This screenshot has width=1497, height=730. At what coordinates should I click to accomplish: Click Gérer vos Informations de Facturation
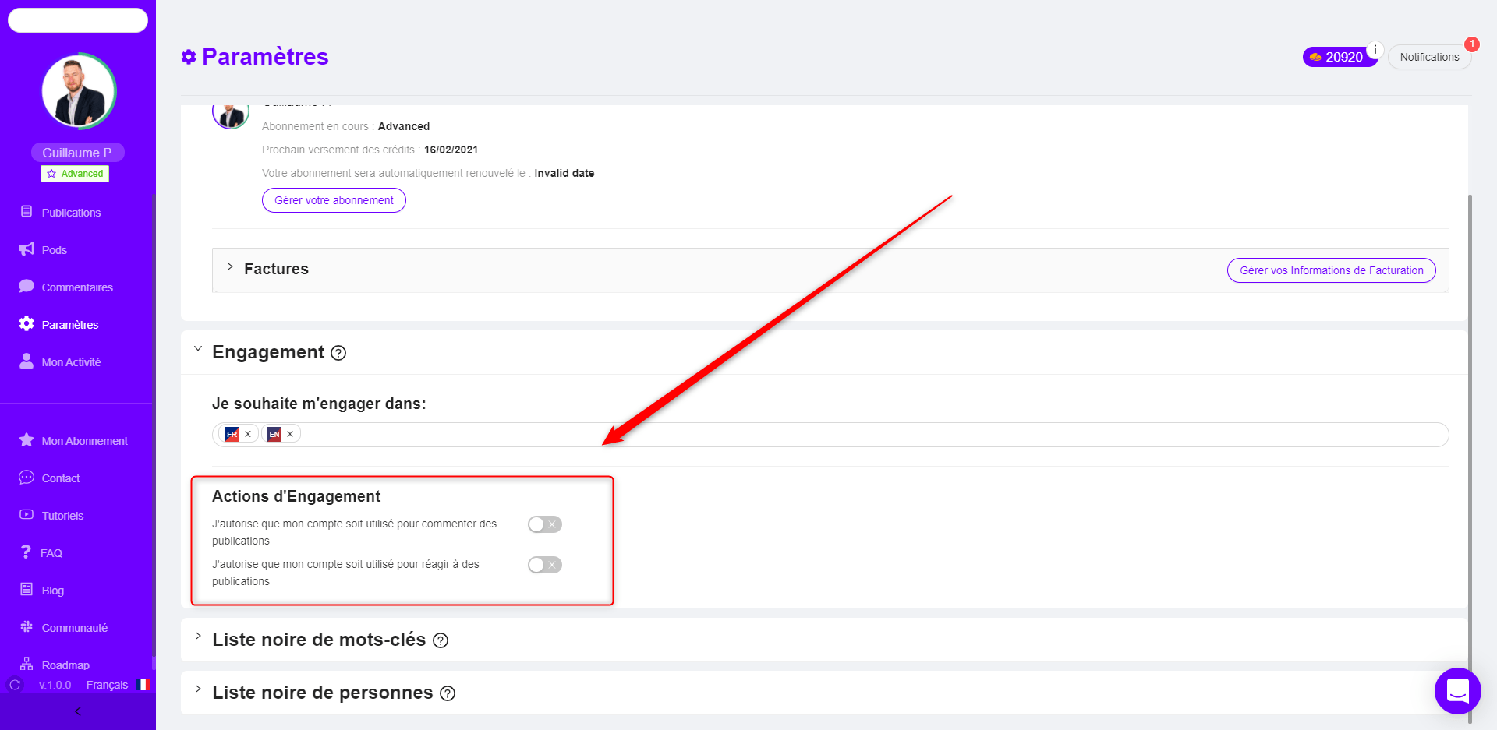[1332, 270]
